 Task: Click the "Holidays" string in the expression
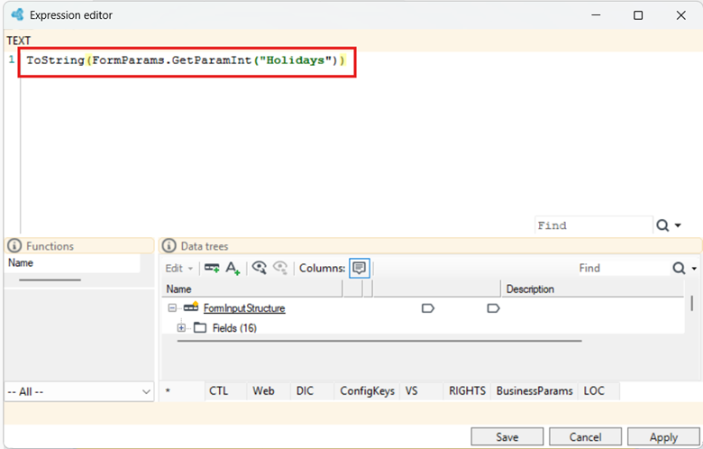pos(296,60)
